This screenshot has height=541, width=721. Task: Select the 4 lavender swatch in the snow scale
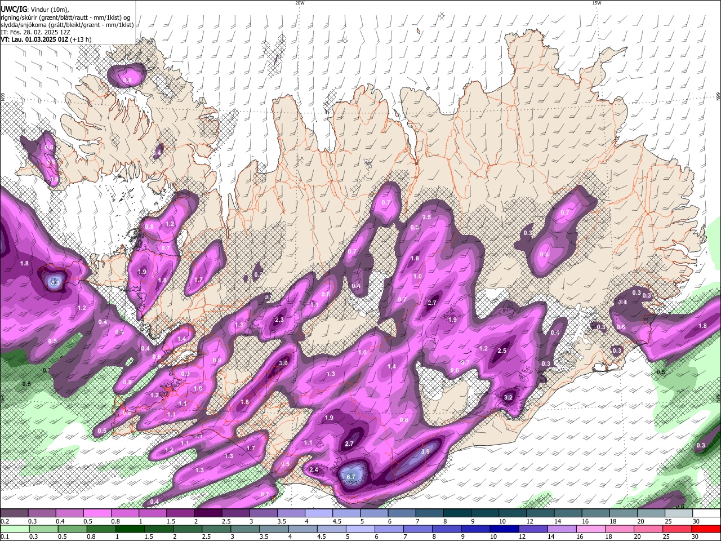[x=318, y=513]
